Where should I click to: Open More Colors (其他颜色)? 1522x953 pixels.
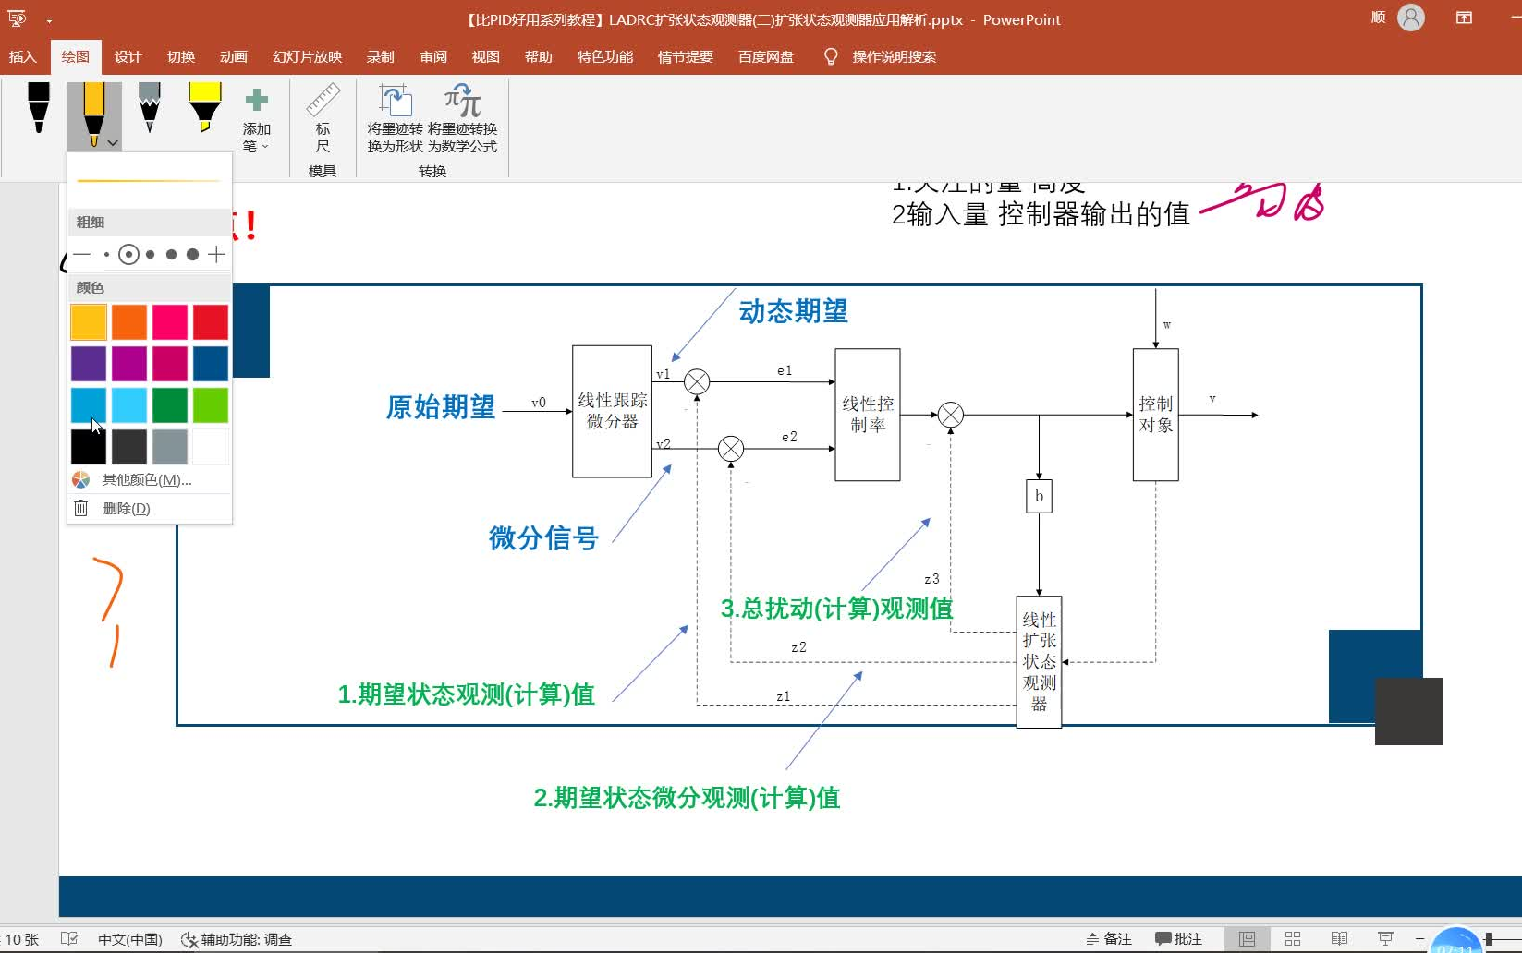point(148,479)
